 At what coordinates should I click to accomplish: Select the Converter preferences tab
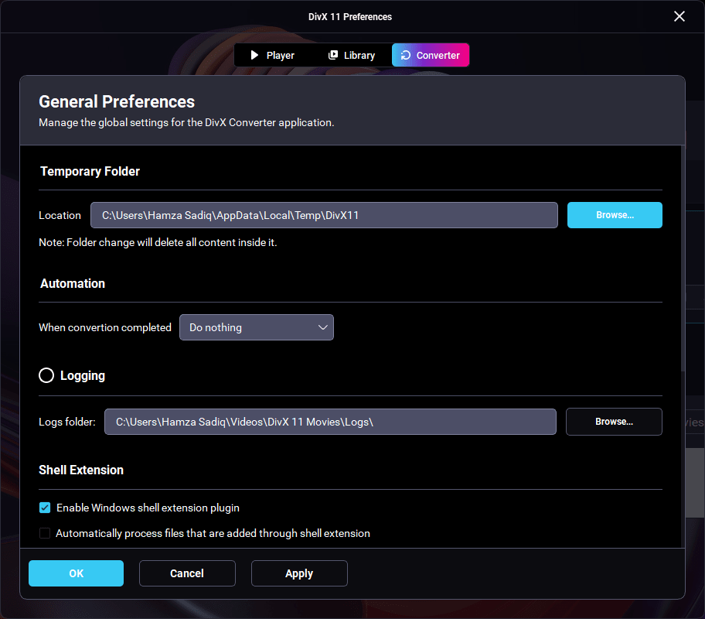[x=431, y=55]
